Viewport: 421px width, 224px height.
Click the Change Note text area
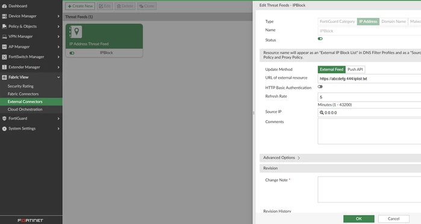point(369,190)
